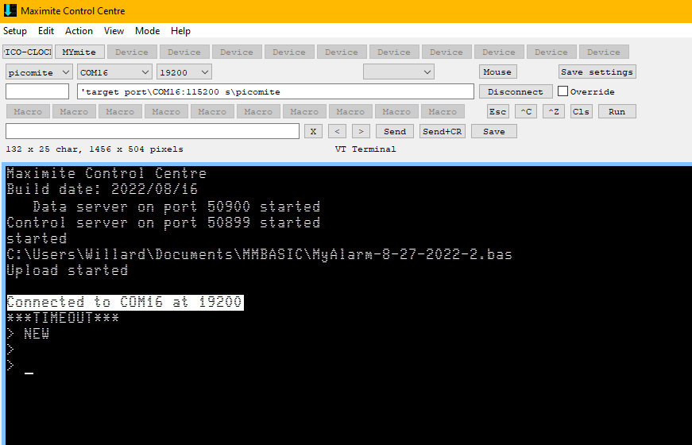Expand the COM16 port dropdown

click(114, 72)
